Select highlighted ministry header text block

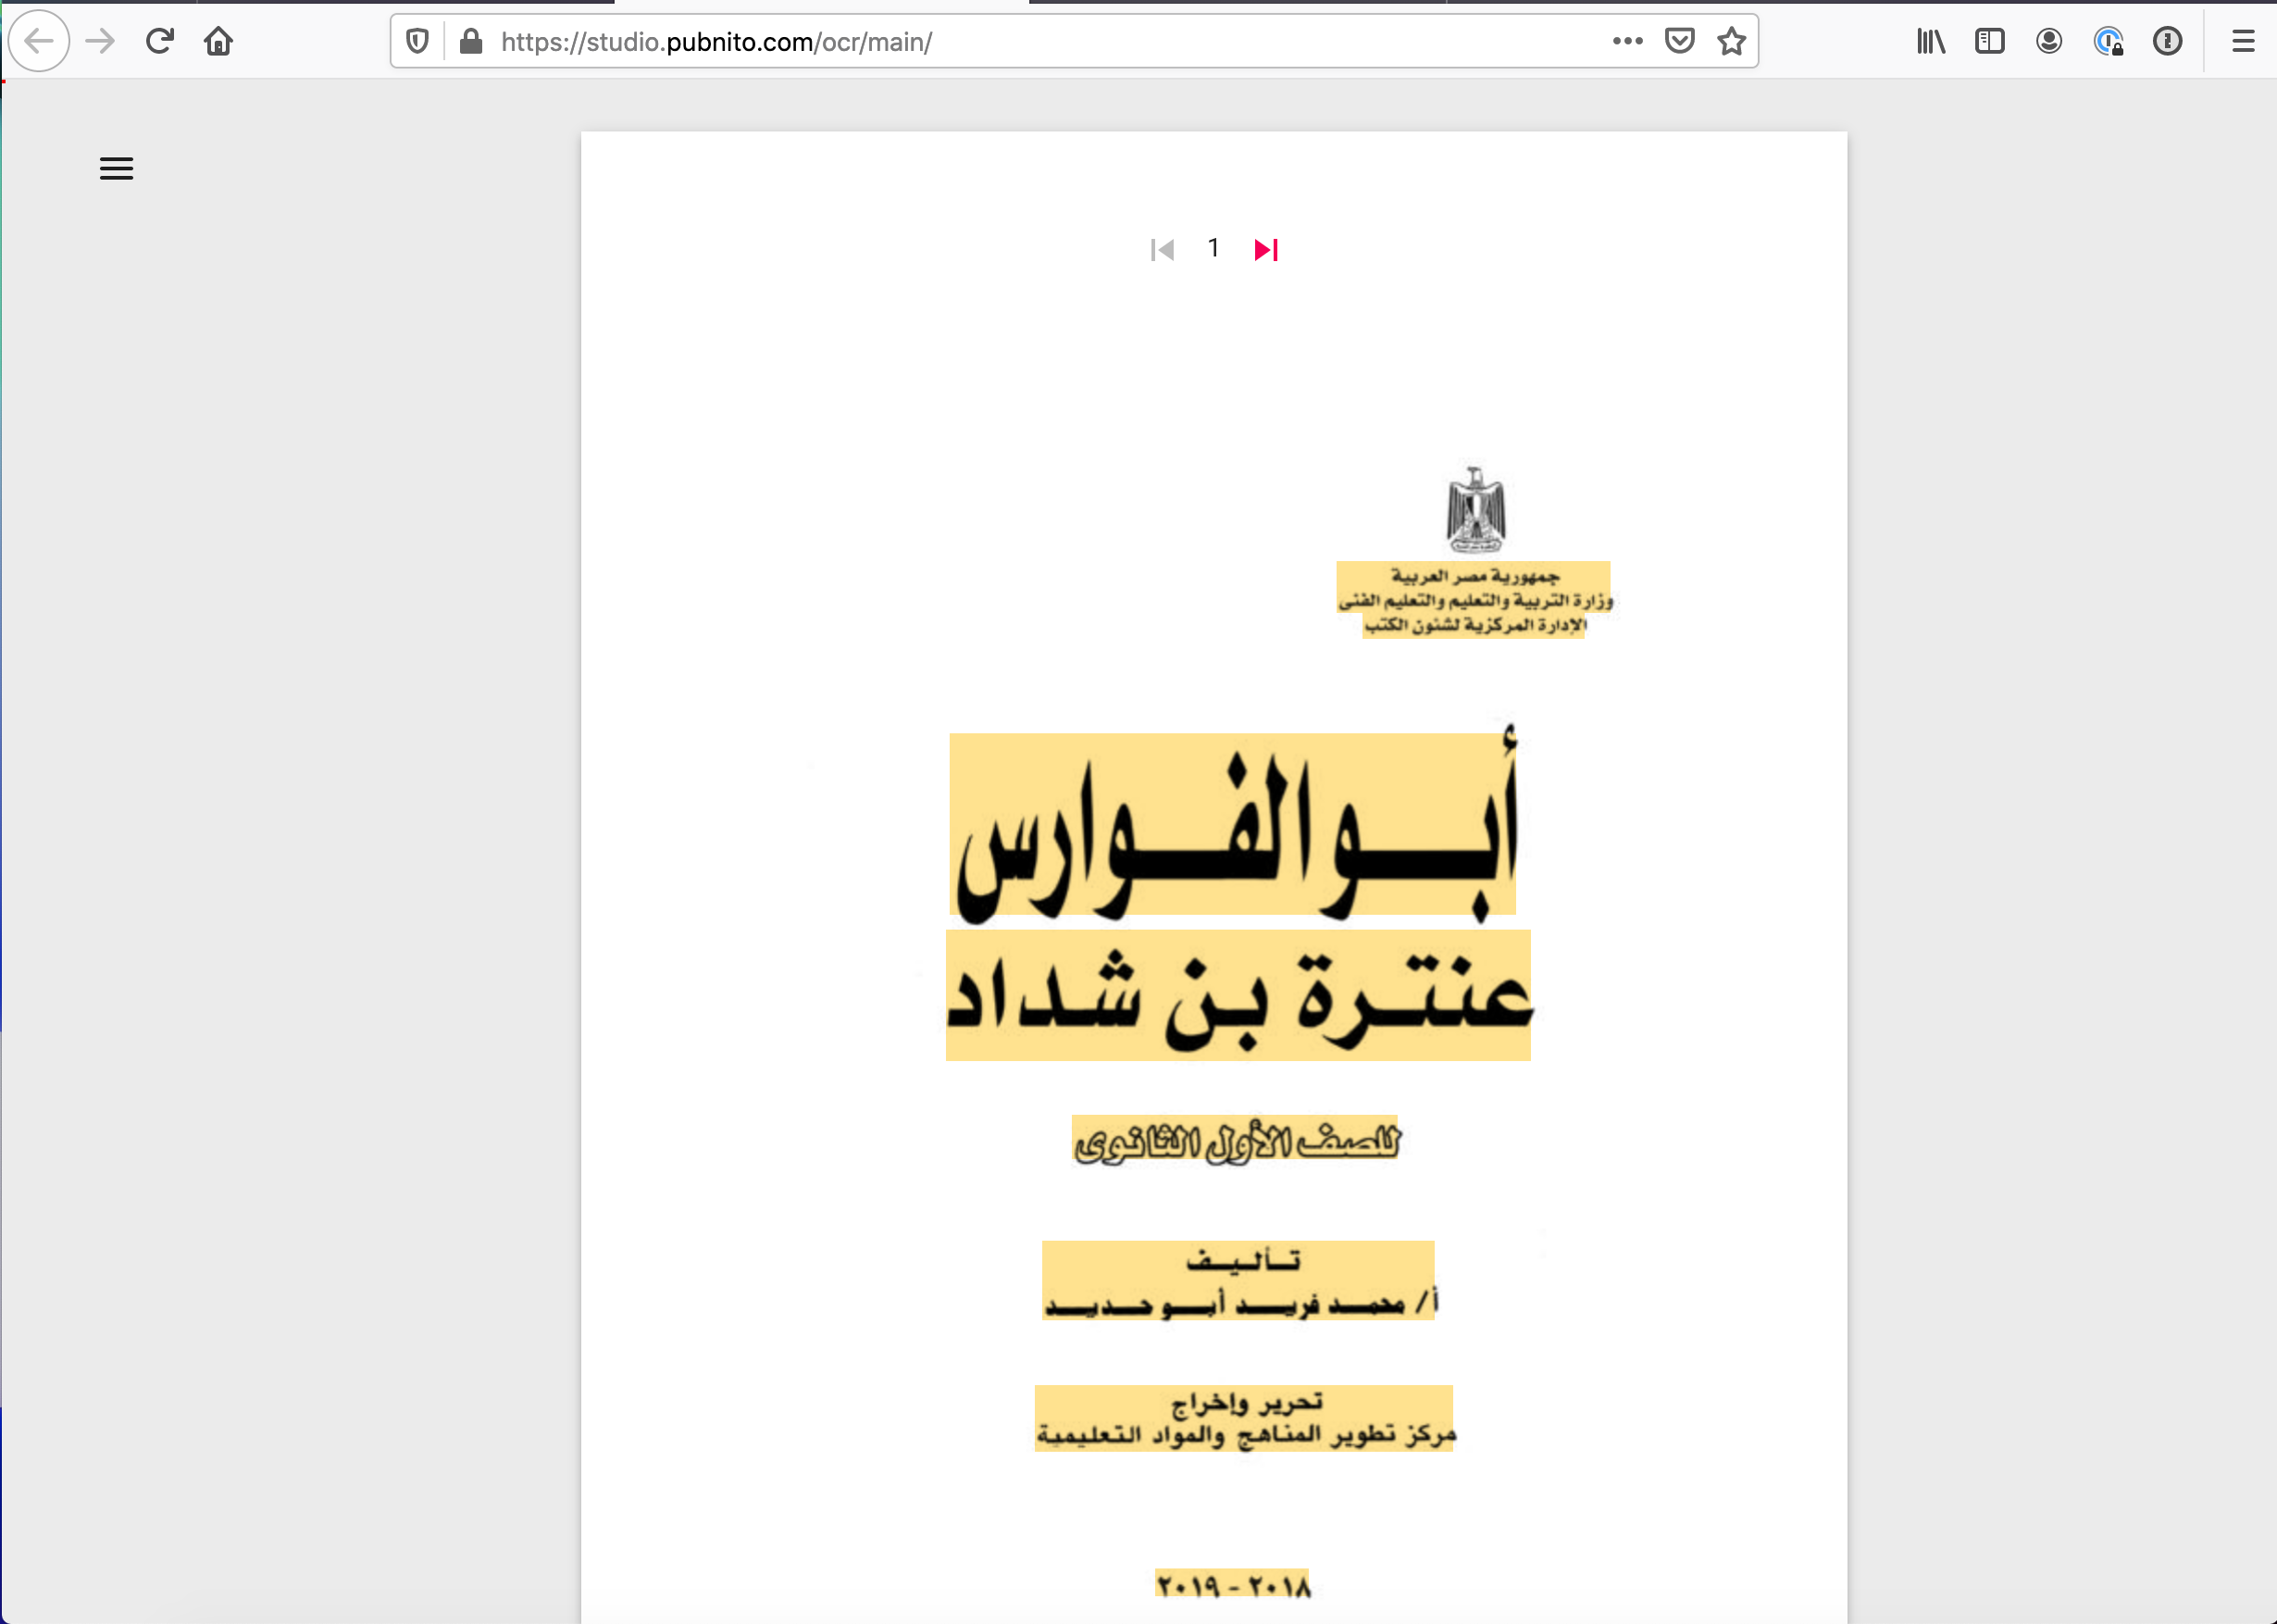[x=1474, y=600]
